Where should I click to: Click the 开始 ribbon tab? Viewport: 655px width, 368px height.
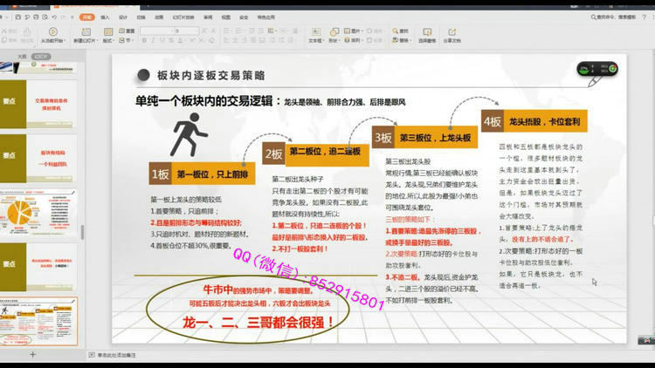[x=86, y=17]
